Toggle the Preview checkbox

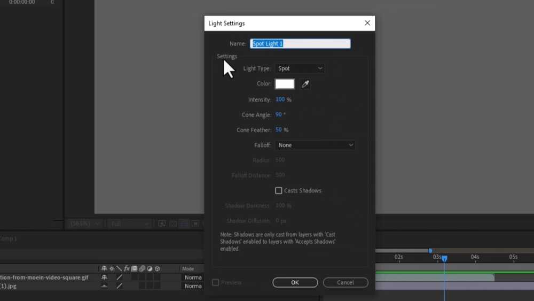pyautogui.click(x=215, y=283)
